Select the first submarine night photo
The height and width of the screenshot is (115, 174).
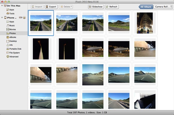click(x=93, y=49)
